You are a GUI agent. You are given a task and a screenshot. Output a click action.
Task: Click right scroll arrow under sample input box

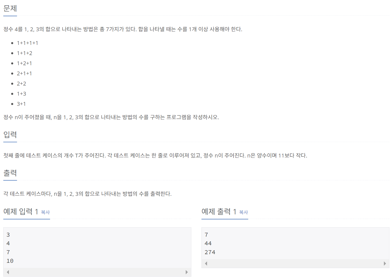187,272
